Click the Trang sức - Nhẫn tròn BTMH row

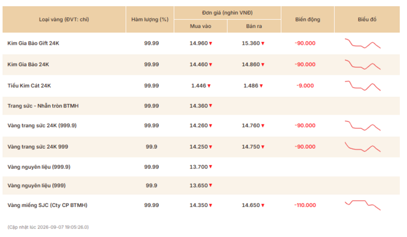201,106
